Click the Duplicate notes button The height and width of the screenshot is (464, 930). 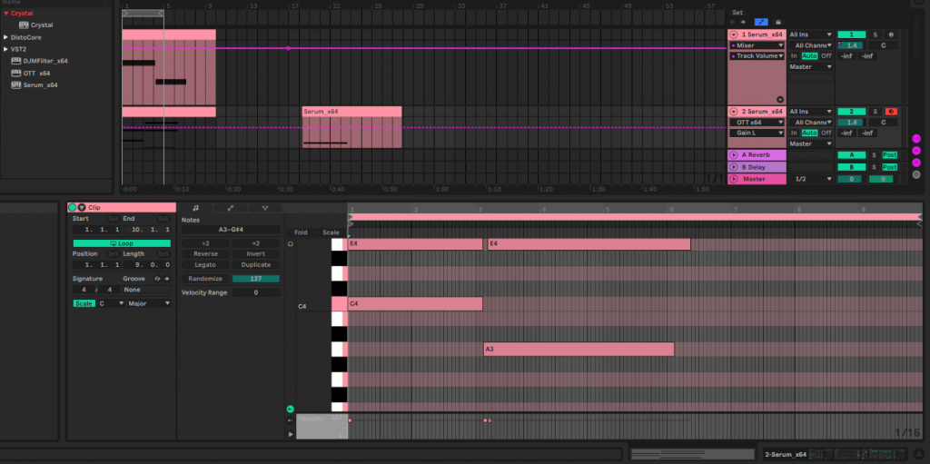(256, 264)
